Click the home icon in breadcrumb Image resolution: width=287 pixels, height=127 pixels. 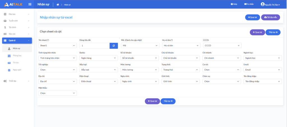58,4
